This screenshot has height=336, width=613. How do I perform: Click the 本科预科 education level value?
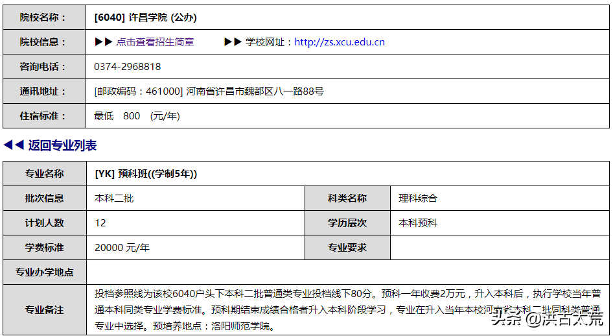pyautogui.click(x=417, y=223)
